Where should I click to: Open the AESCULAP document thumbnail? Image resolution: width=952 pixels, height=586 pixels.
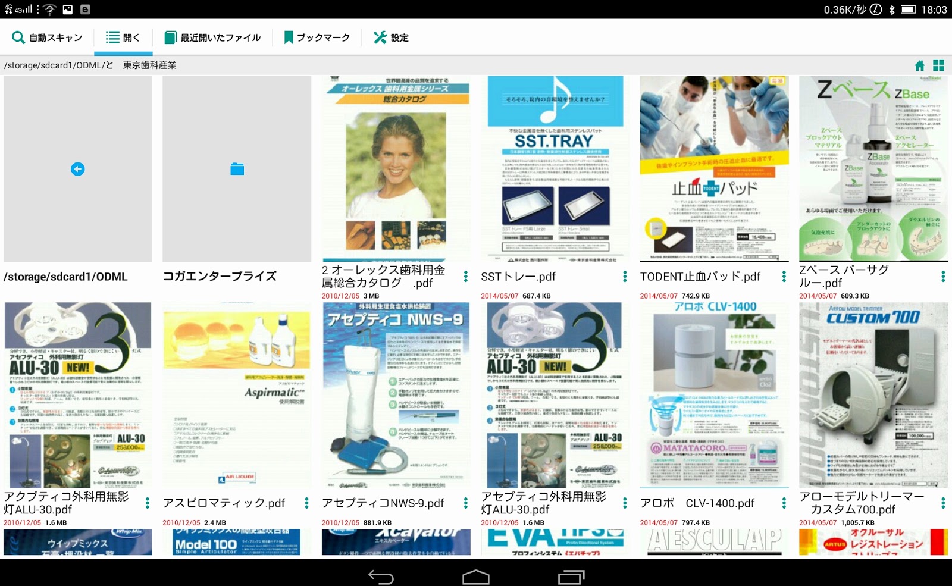pos(715,542)
